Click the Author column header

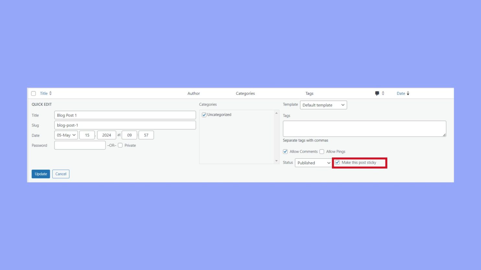point(194,93)
